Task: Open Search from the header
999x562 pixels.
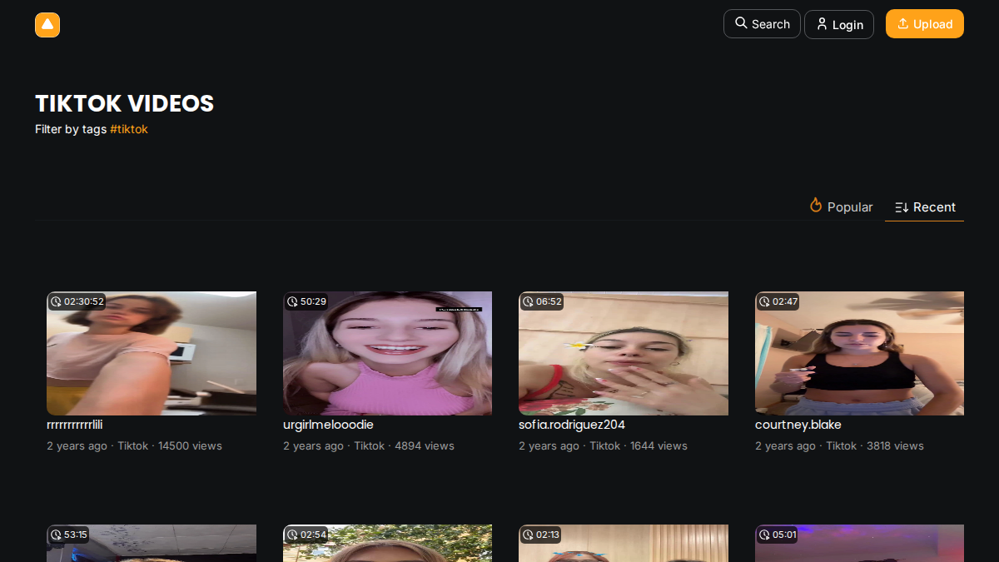Action: coord(762,24)
